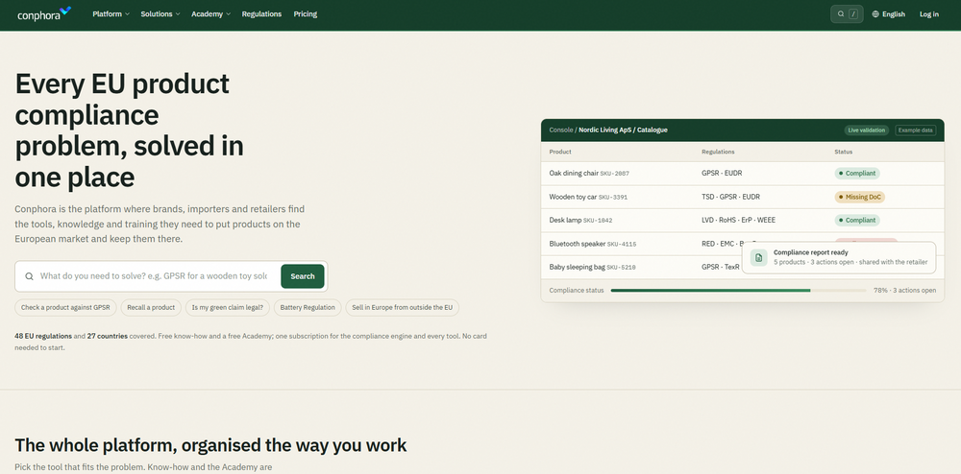The image size is (961, 474).
Task: Open the English language selector
Action: pyautogui.click(x=888, y=14)
